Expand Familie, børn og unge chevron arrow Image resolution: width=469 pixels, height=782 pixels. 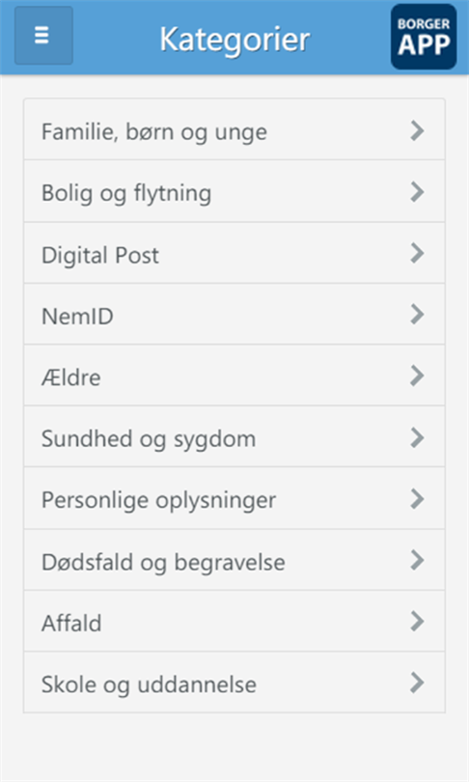point(417,130)
